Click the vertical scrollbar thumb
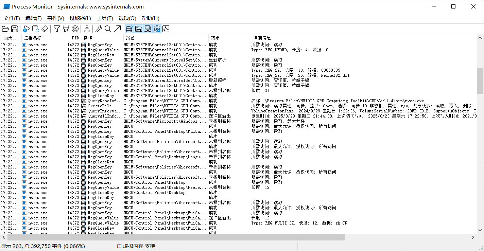This screenshot has height=251, width=484. click(480, 80)
